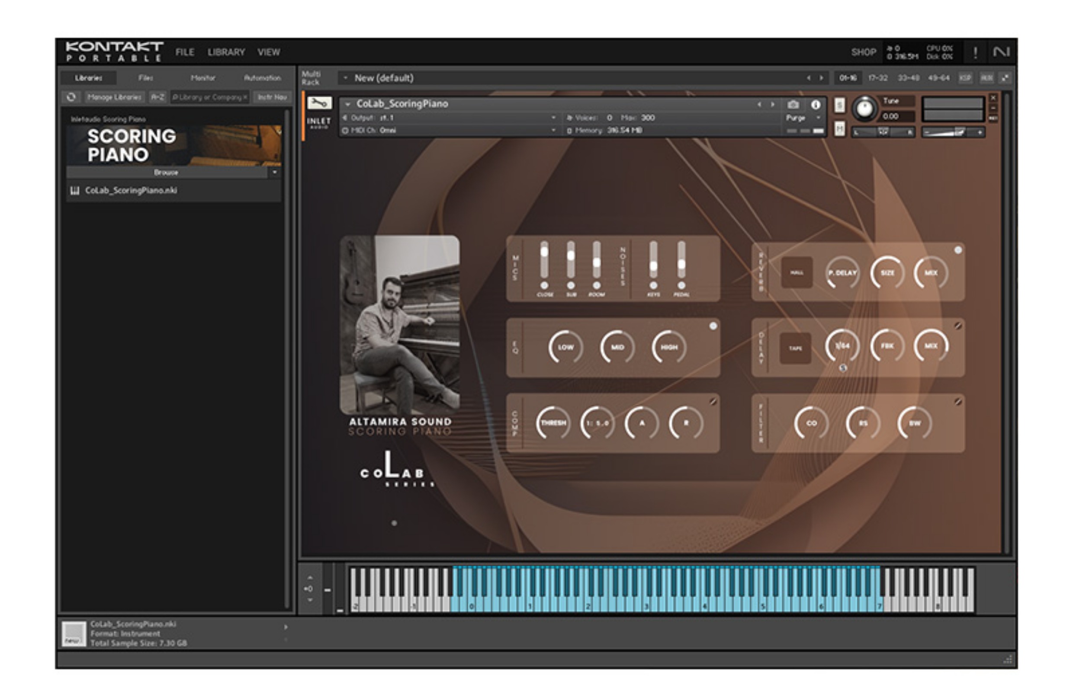Expand info pane arrow beside CoLab_ScoringPiano.nki
Screen dimensions: 1073x697
click(286, 627)
